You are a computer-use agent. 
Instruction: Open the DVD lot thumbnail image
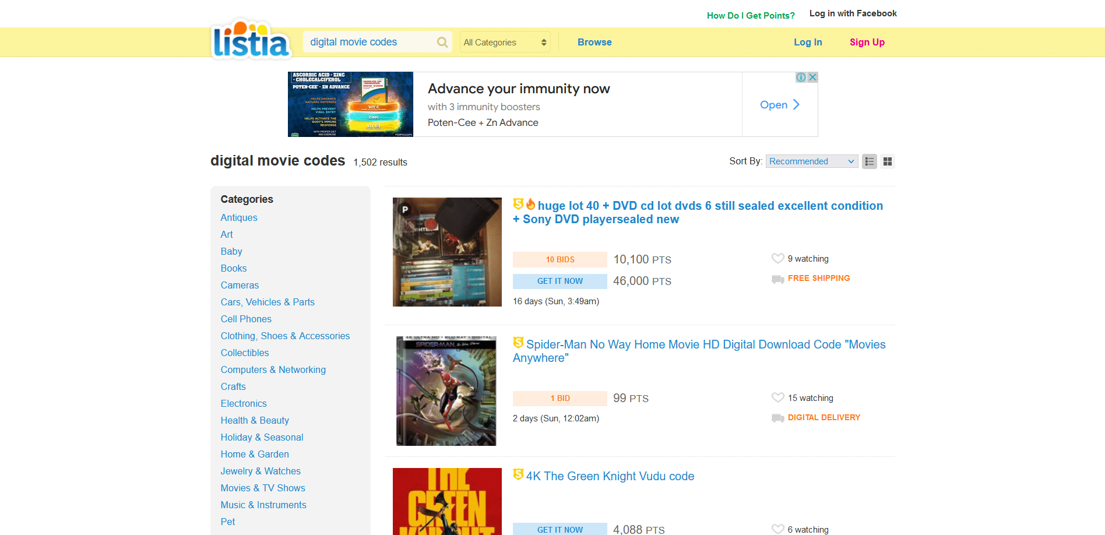447,252
